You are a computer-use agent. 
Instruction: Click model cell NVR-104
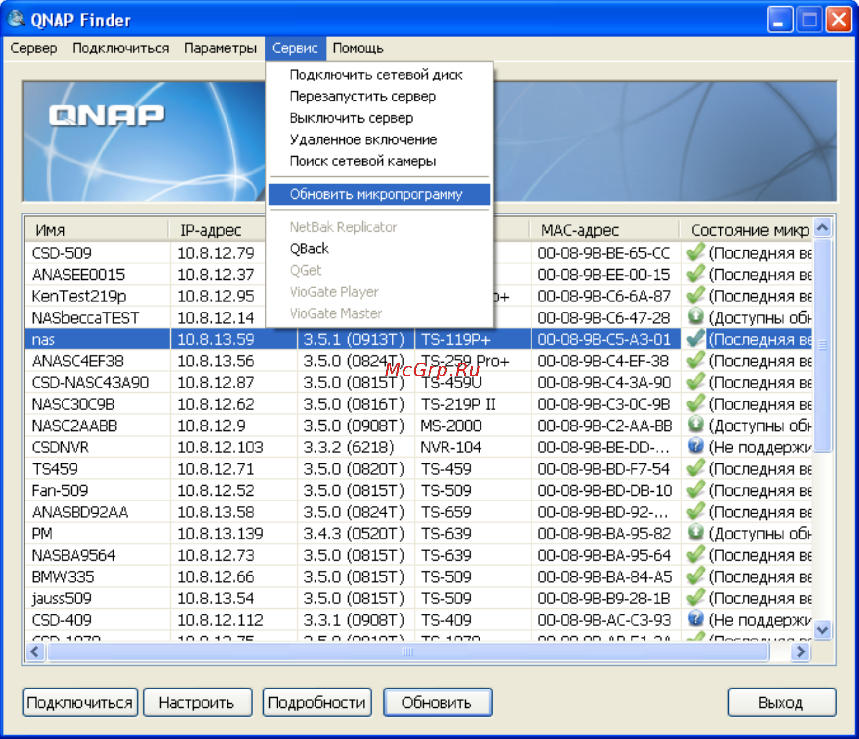tap(451, 447)
